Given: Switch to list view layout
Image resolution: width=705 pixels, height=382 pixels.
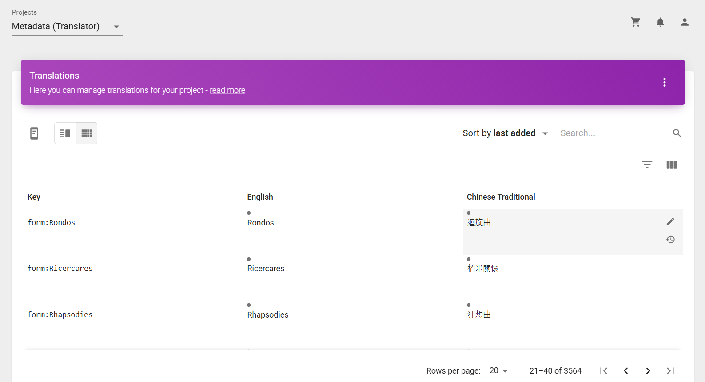Looking at the screenshot, I should 65,133.
